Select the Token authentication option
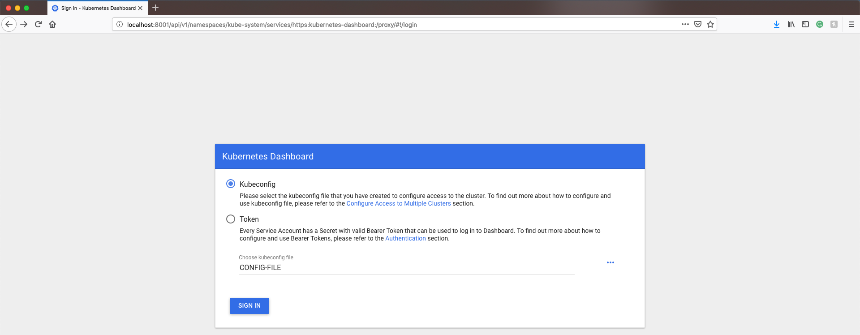860x335 pixels. [x=231, y=219]
